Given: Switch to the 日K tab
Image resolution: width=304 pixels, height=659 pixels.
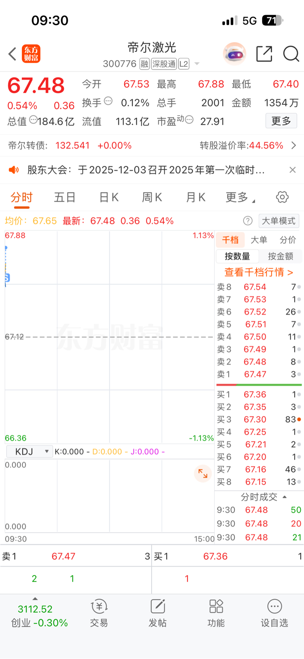Looking at the screenshot, I should 109,197.
